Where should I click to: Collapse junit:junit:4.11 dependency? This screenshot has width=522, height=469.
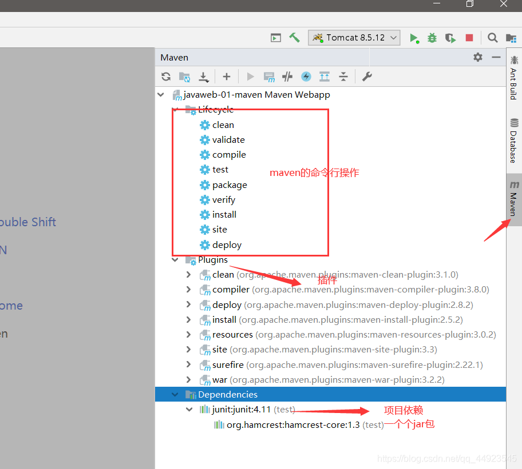point(189,409)
